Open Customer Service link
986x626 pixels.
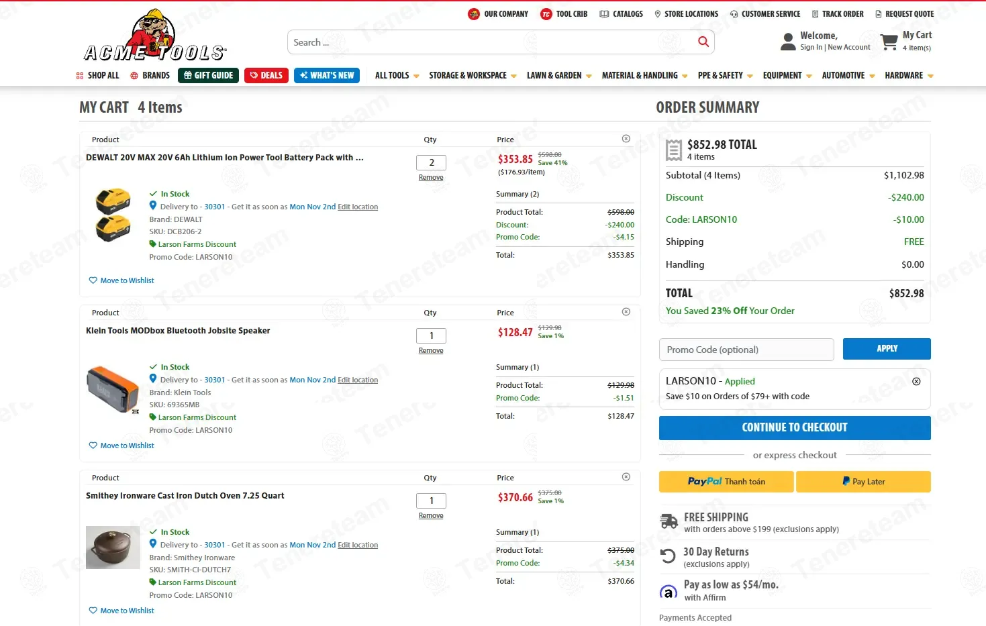pos(765,14)
